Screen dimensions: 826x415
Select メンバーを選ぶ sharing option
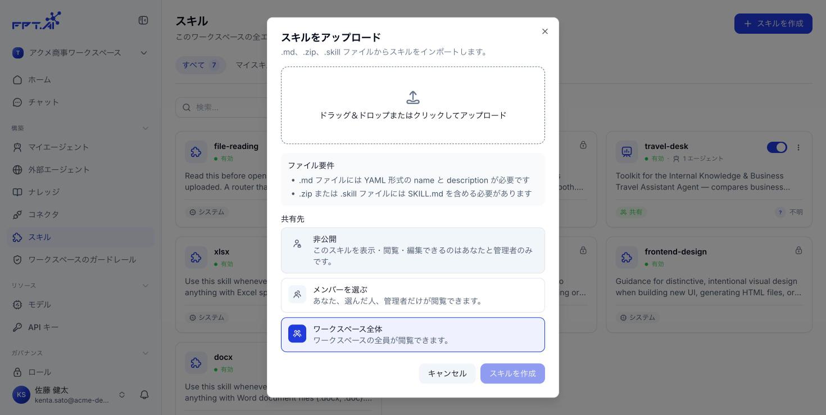click(x=413, y=295)
